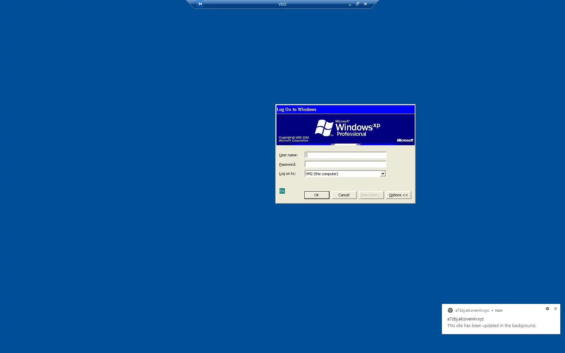The image size is (565, 353).
Task: Click the Windows XP flag logo
Action: click(324, 128)
